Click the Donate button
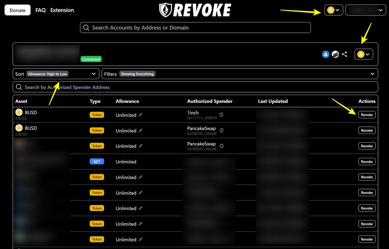Image resolution: width=389 pixels, height=249 pixels. coord(18,10)
